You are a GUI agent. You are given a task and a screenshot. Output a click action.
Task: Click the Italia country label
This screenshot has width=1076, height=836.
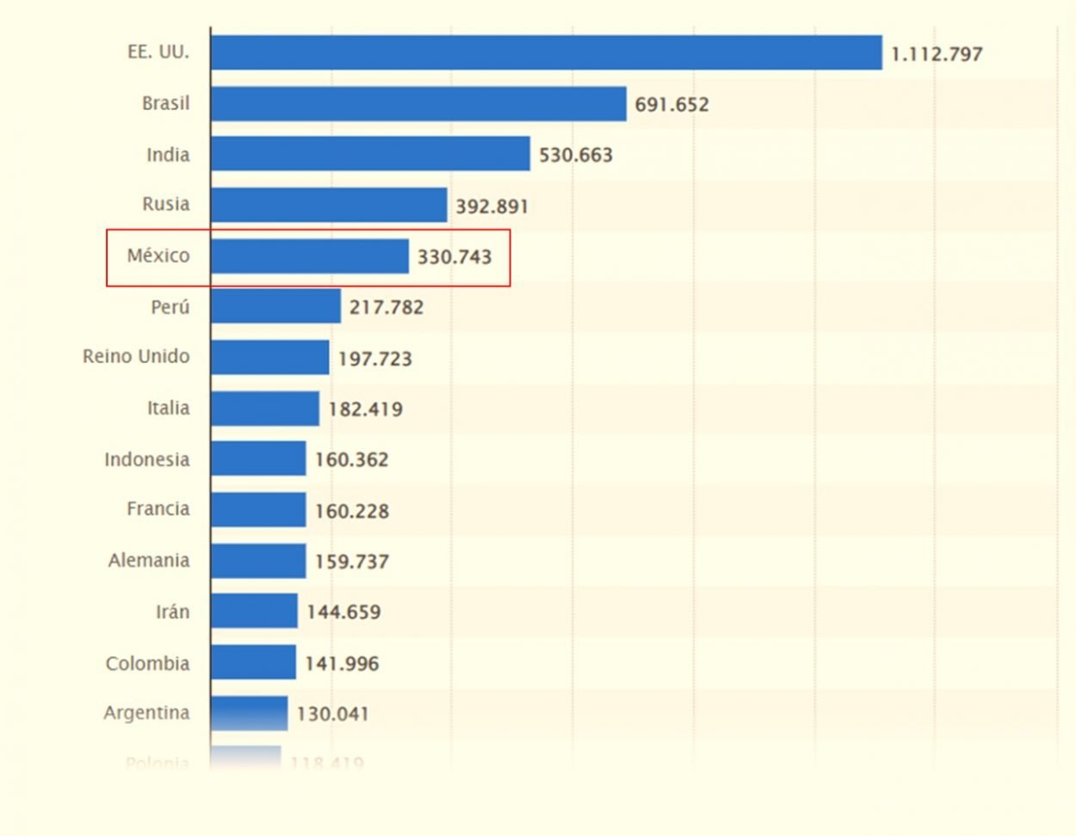tap(168, 408)
